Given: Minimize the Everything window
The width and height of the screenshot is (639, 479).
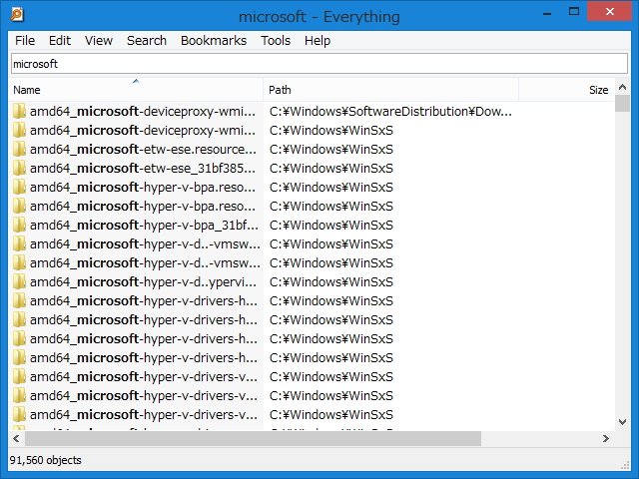Looking at the screenshot, I should [x=547, y=13].
